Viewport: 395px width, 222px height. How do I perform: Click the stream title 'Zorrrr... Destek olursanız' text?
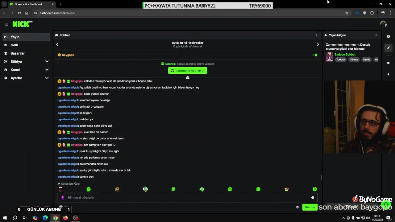pyautogui.click(x=348, y=47)
